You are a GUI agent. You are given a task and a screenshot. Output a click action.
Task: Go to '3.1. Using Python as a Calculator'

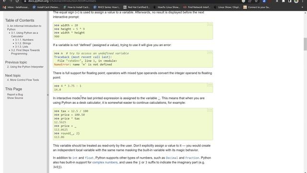tap(24, 35)
